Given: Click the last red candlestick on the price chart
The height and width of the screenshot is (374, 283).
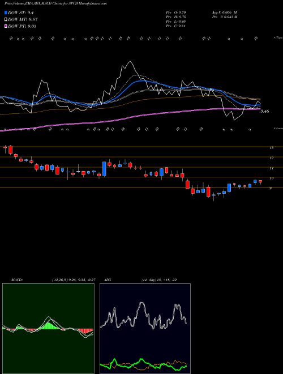Looking at the screenshot, I should (x=260, y=181).
